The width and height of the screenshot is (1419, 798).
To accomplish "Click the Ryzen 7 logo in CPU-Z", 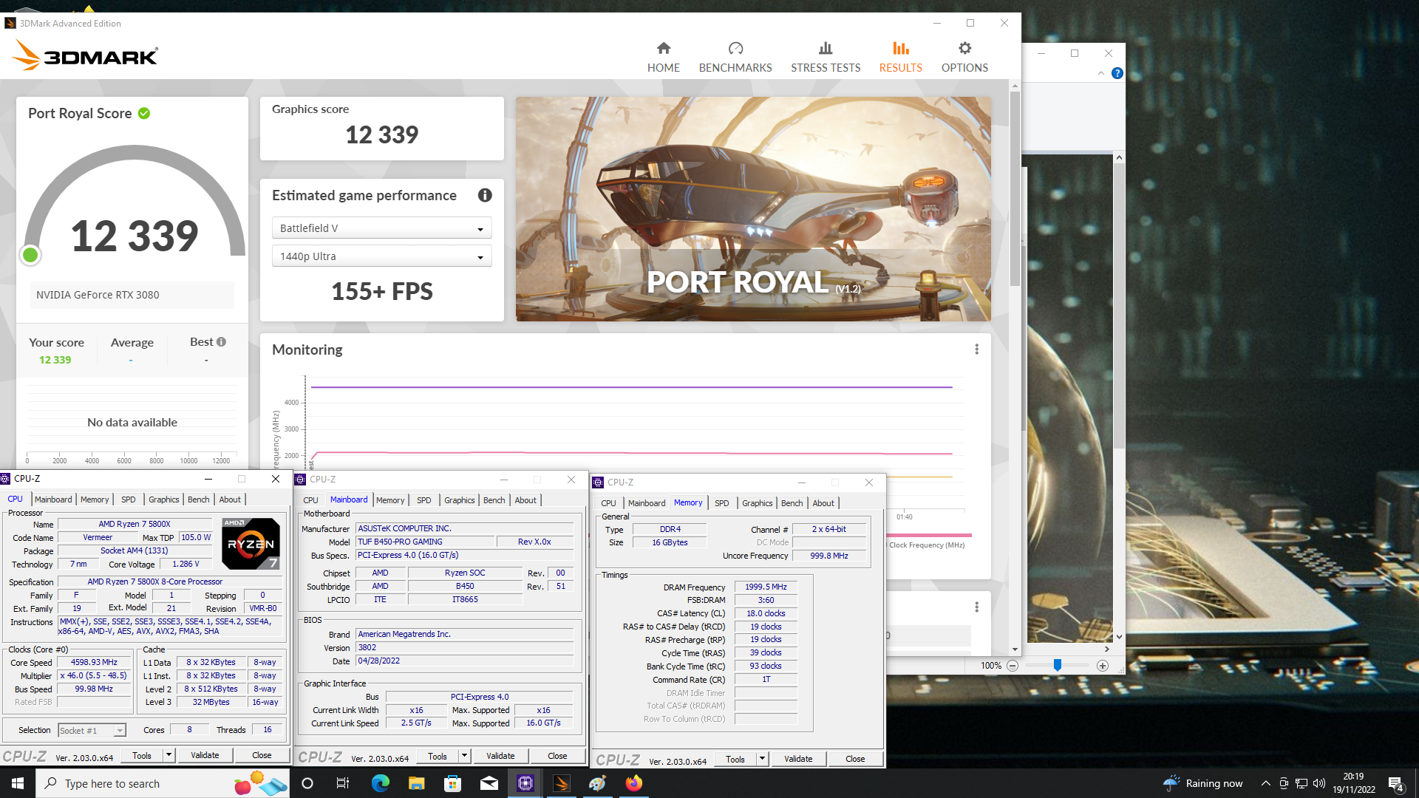I will point(251,543).
